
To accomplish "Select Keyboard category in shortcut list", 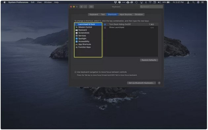I will coord(88,30).
